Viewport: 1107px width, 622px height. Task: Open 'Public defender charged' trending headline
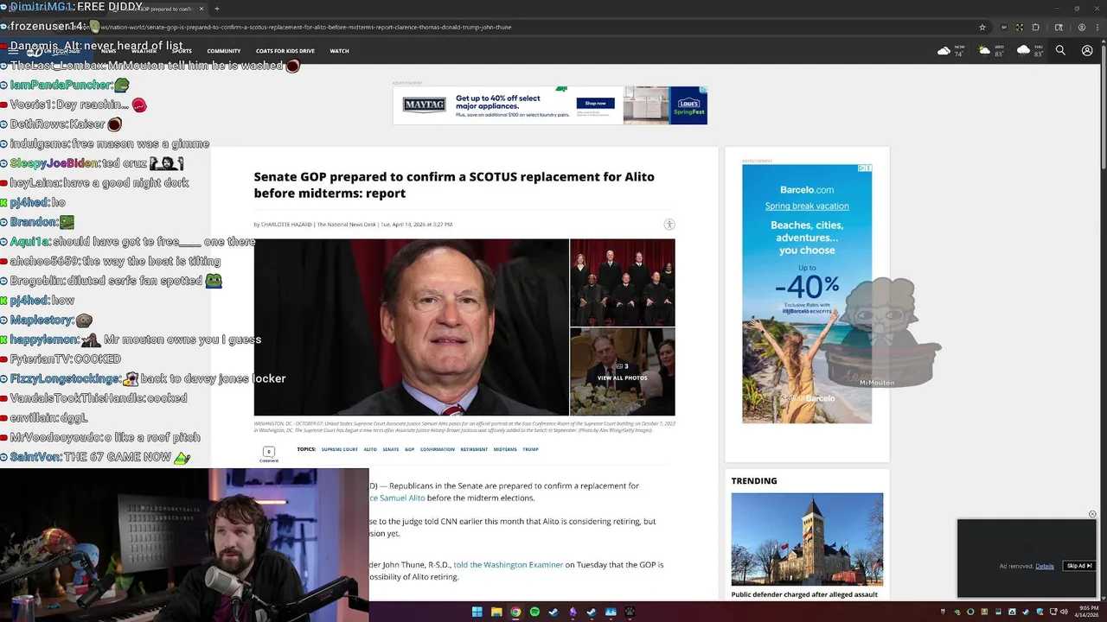[x=804, y=594]
